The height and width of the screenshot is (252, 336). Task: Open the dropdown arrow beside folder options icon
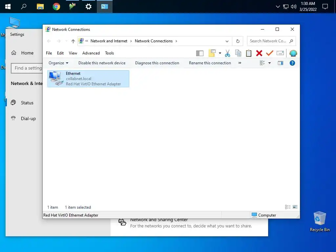[220, 53]
